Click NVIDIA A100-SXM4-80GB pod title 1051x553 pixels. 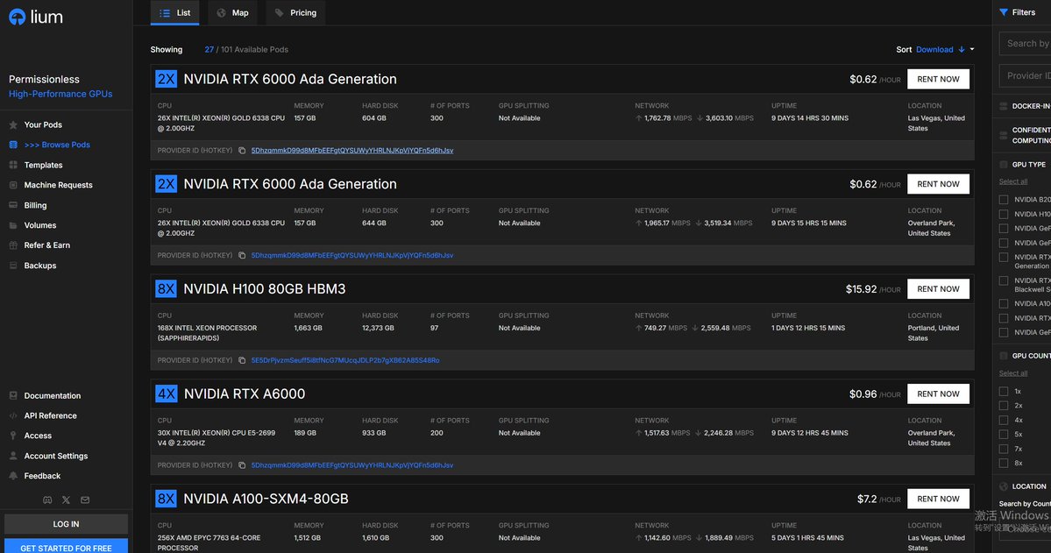coord(266,499)
